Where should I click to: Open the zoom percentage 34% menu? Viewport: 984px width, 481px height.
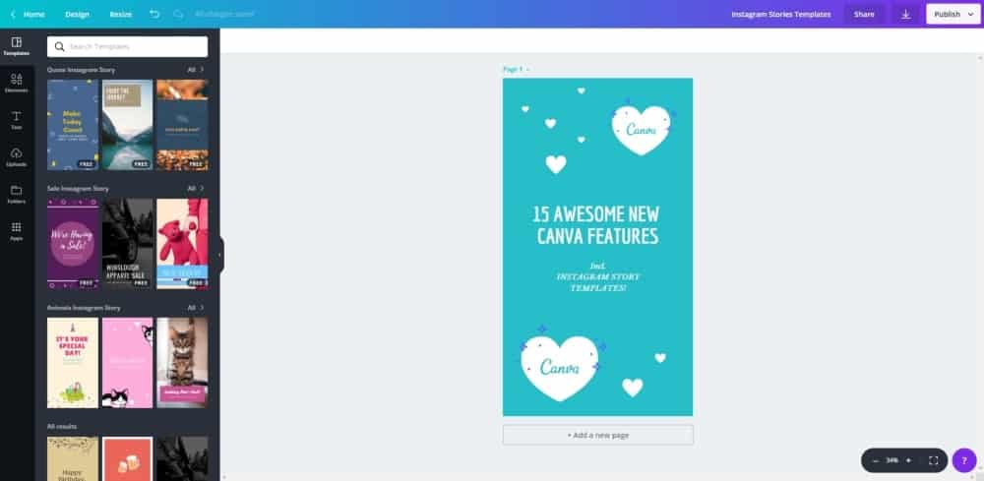892,460
